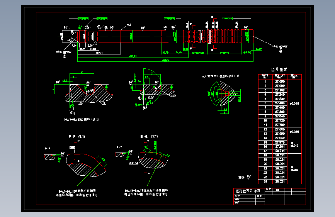Click the 拉刀两端中心孔剖面图 (3:1) title
Image resolution: width=335 pixels, height=217 pixels.
pos(220,76)
